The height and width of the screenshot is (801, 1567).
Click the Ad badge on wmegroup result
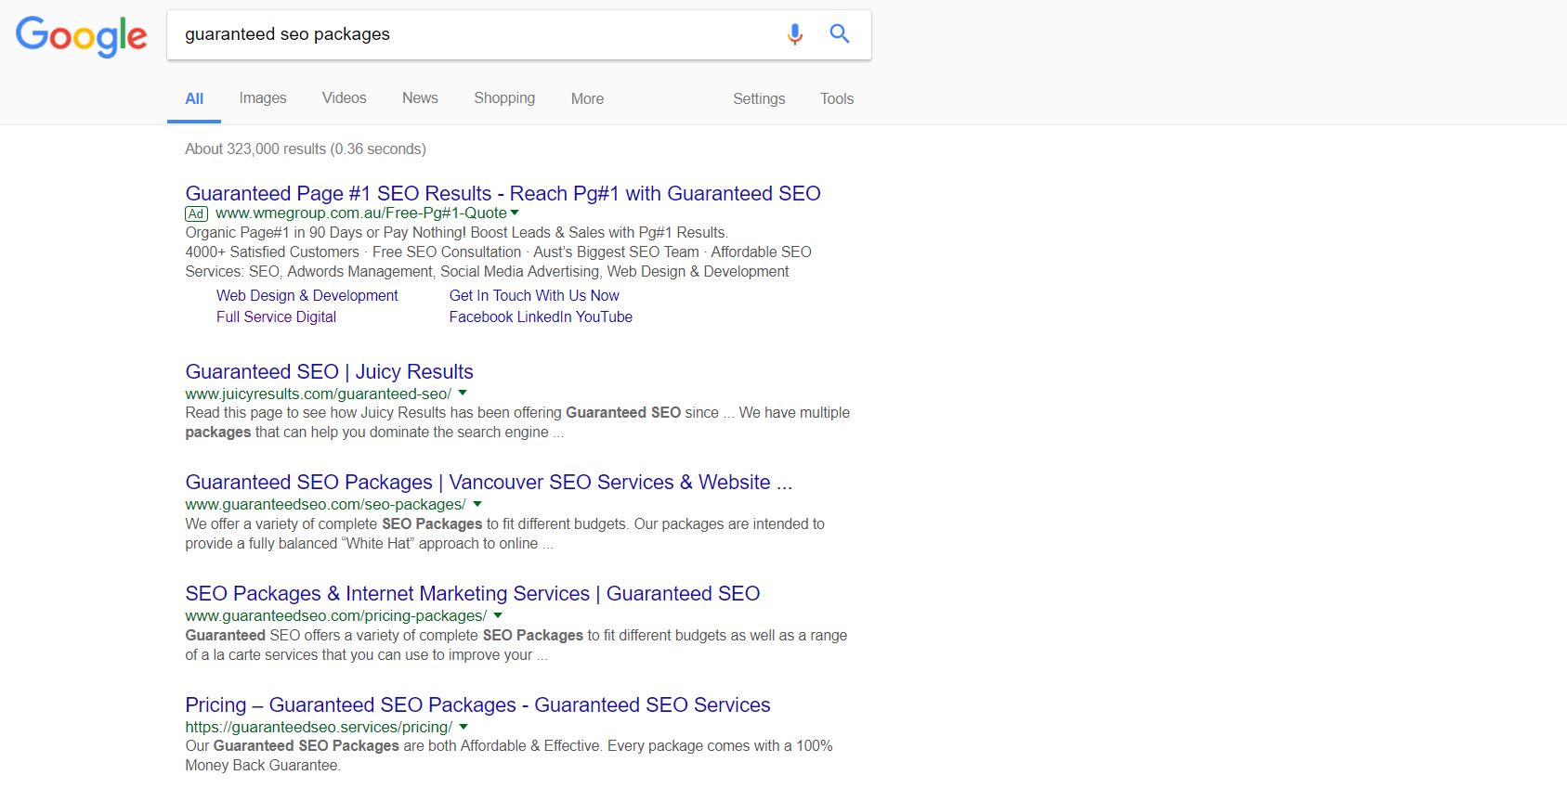pyautogui.click(x=196, y=213)
